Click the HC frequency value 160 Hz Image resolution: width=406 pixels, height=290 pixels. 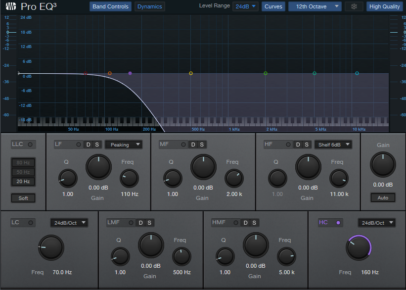click(370, 272)
